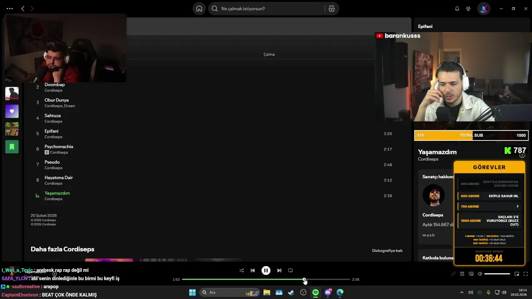Toggle repeat mode
532x299 pixels.
click(x=291, y=270)
